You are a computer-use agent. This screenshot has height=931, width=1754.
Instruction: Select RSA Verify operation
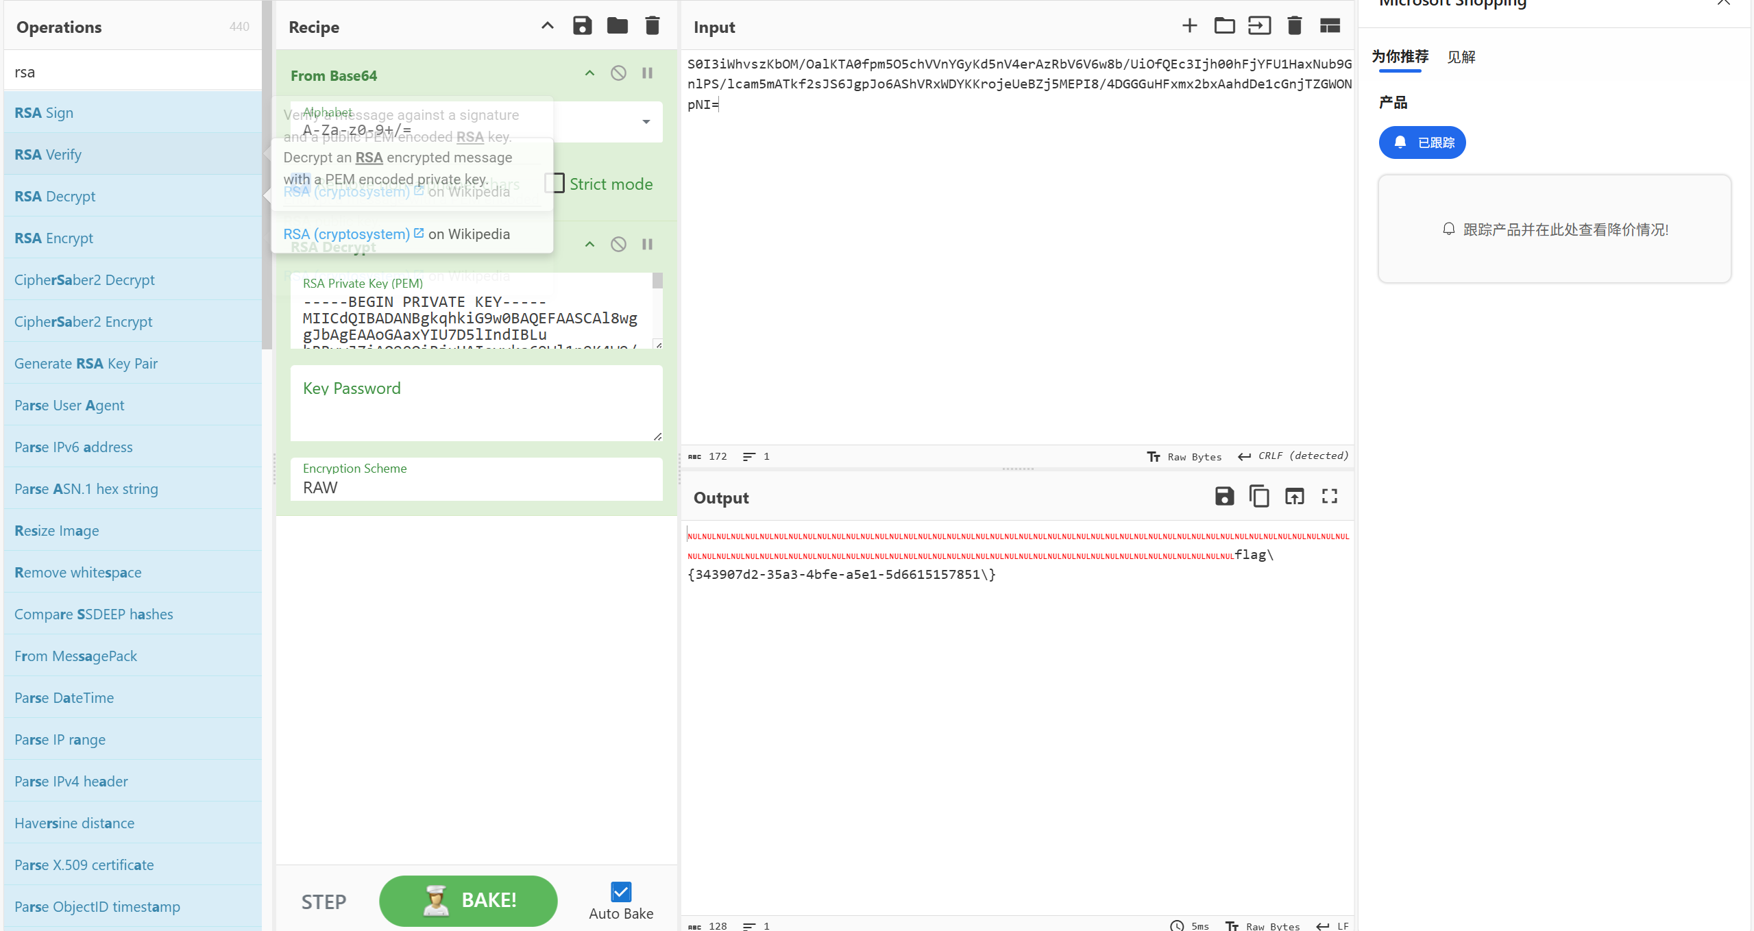[x=133, y=154]
